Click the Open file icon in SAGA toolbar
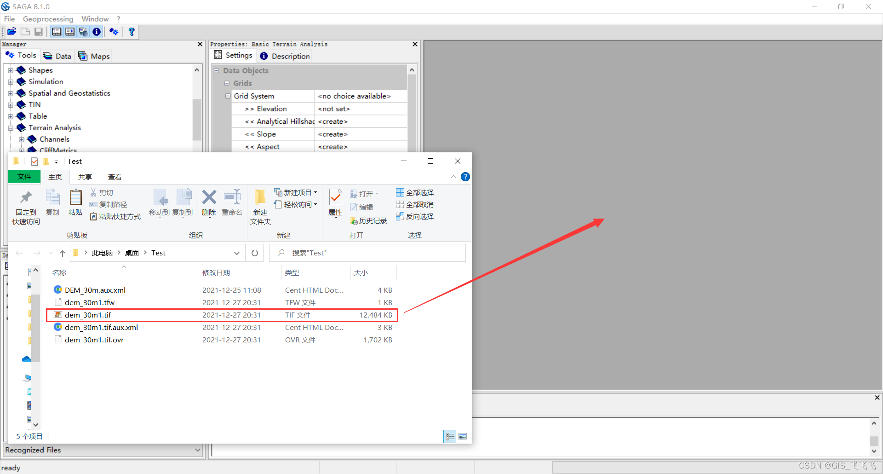 tap(12, 31)
